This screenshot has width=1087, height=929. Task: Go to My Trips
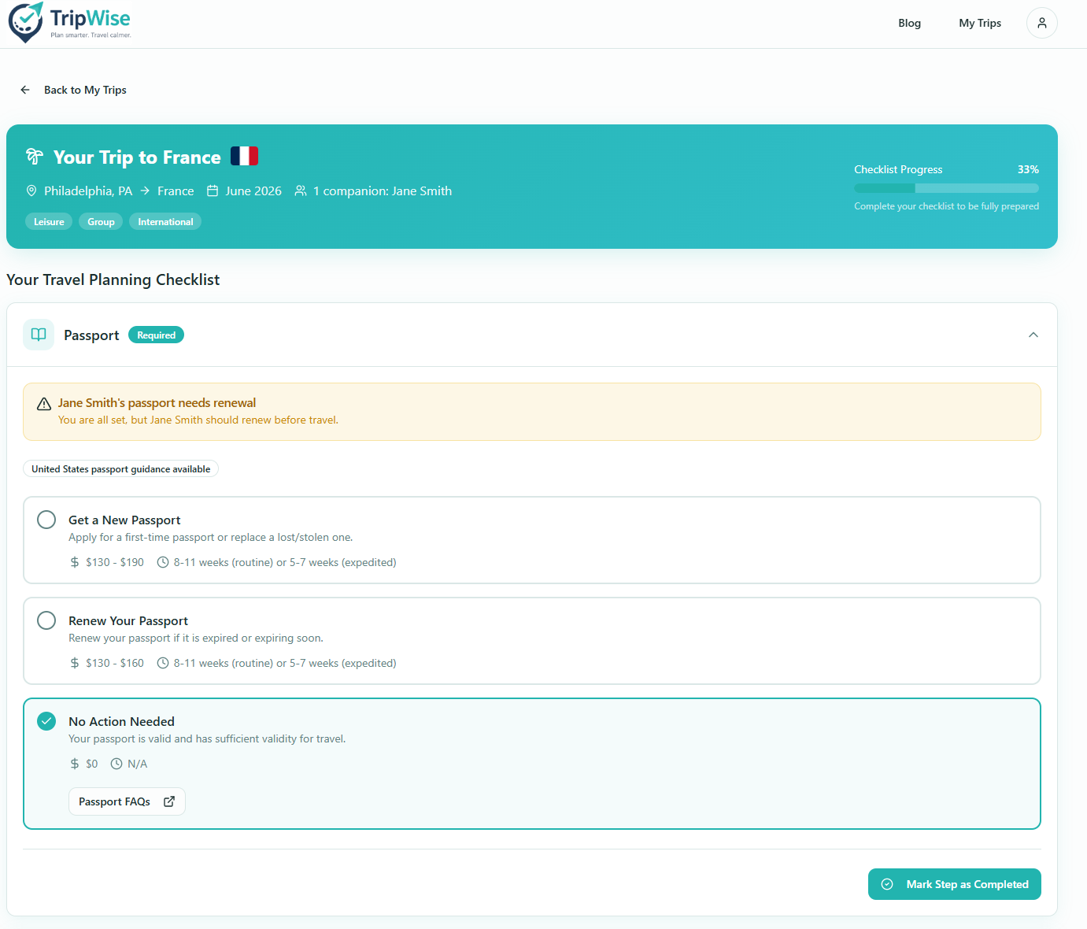point(979,23)
